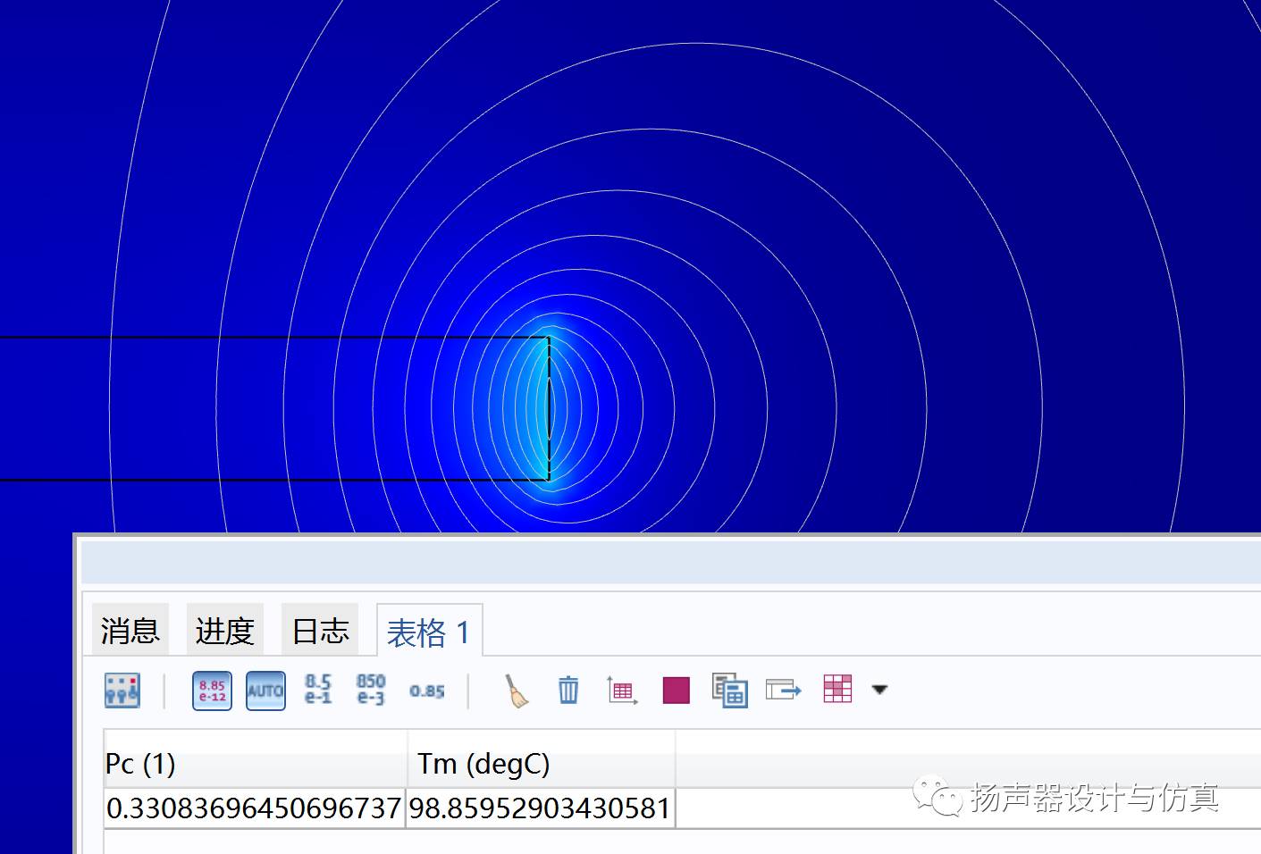Expand the dropdown arrow beside grid icon
Viewport: 1261px width, 854px height.
coord(879,690)
